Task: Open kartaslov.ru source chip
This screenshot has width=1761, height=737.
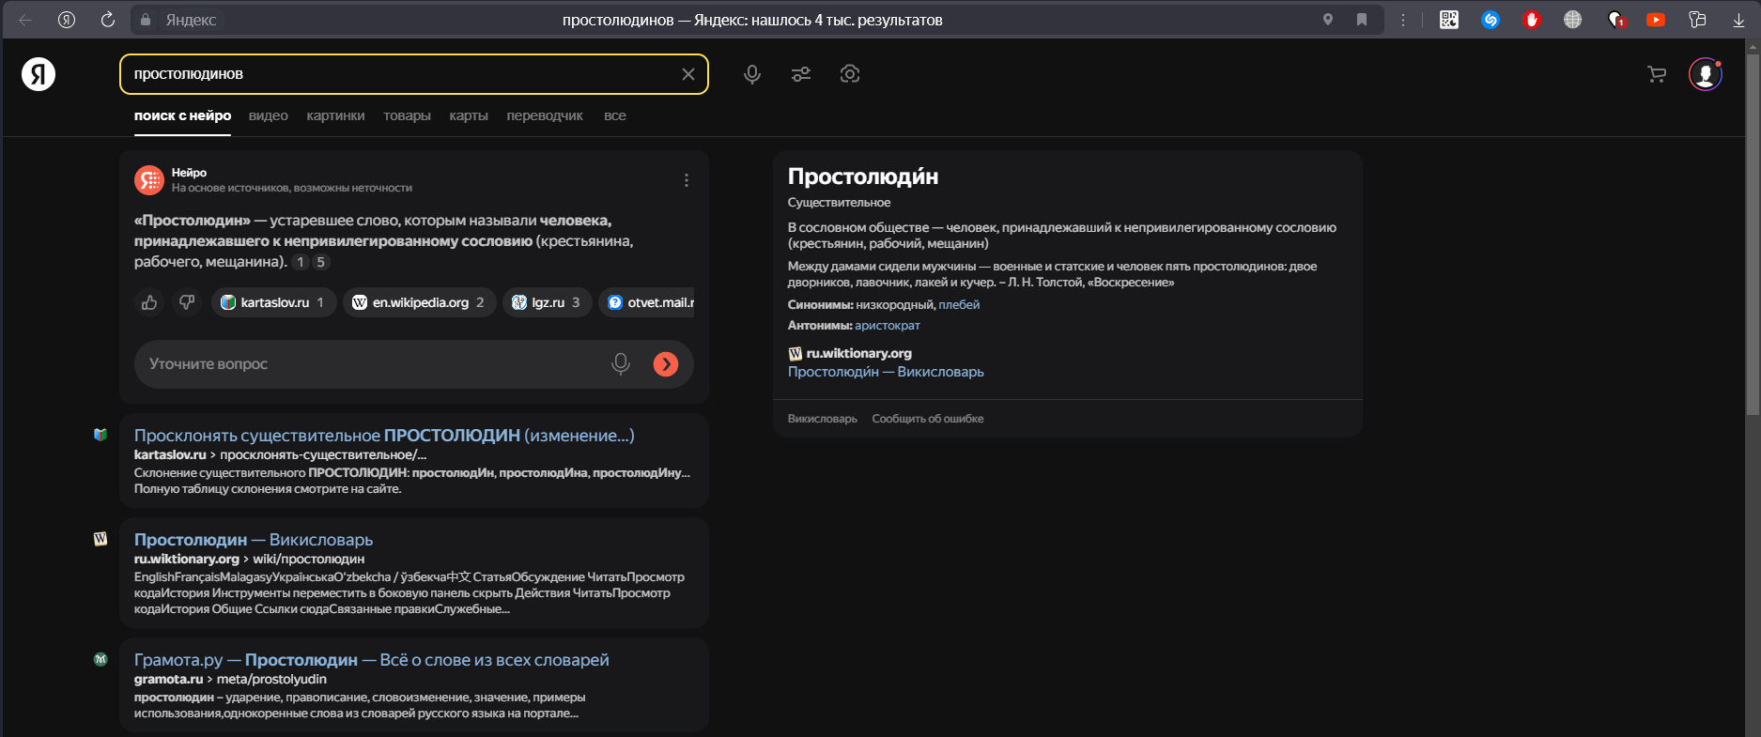Action: coord(273,302)
